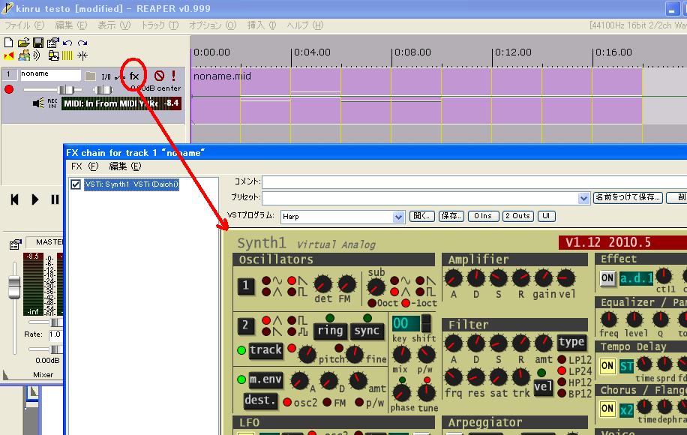
Task: Open the 編集 (E) main menu
Action: pos(70,25)
